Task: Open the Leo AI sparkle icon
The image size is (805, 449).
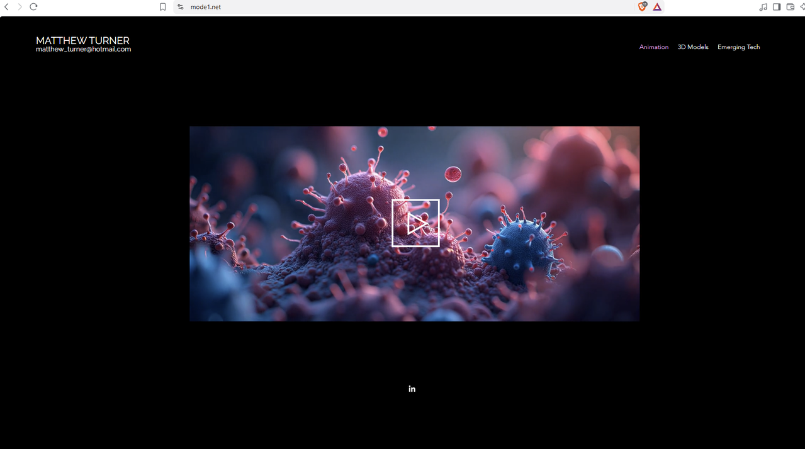Action: point(802,7)
